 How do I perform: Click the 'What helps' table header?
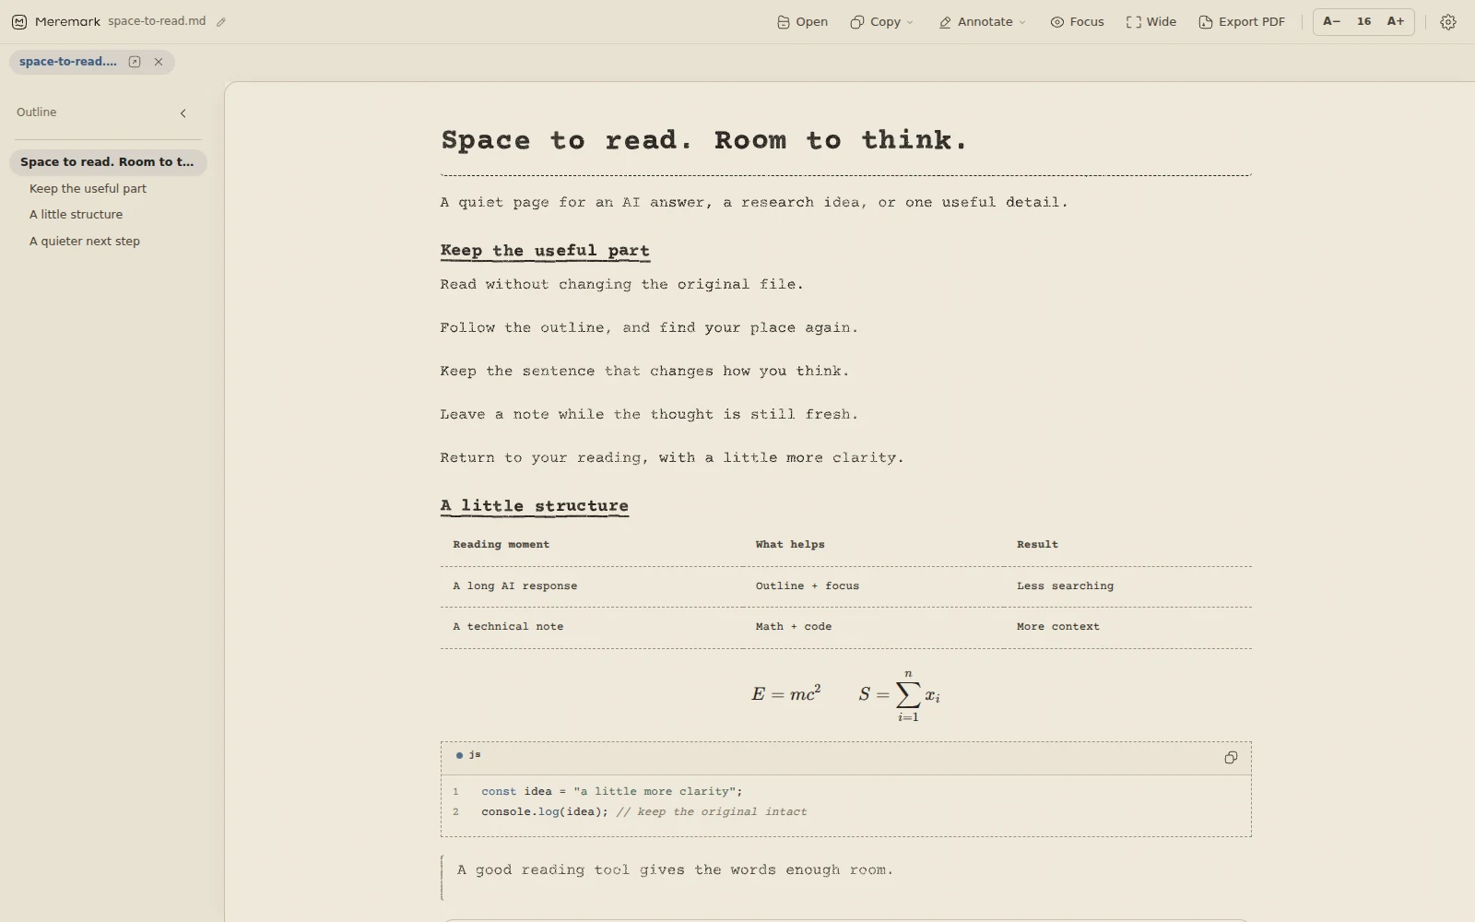coord(790,545)
